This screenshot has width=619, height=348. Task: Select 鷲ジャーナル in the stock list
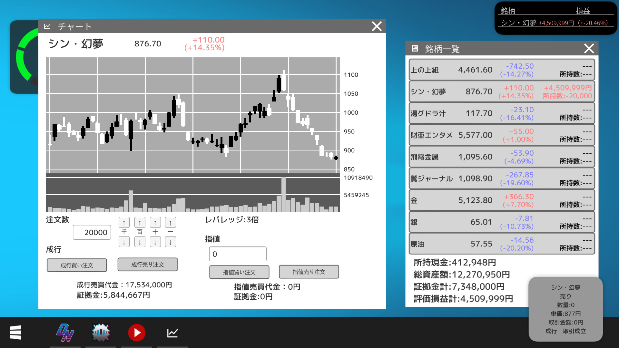502,179
